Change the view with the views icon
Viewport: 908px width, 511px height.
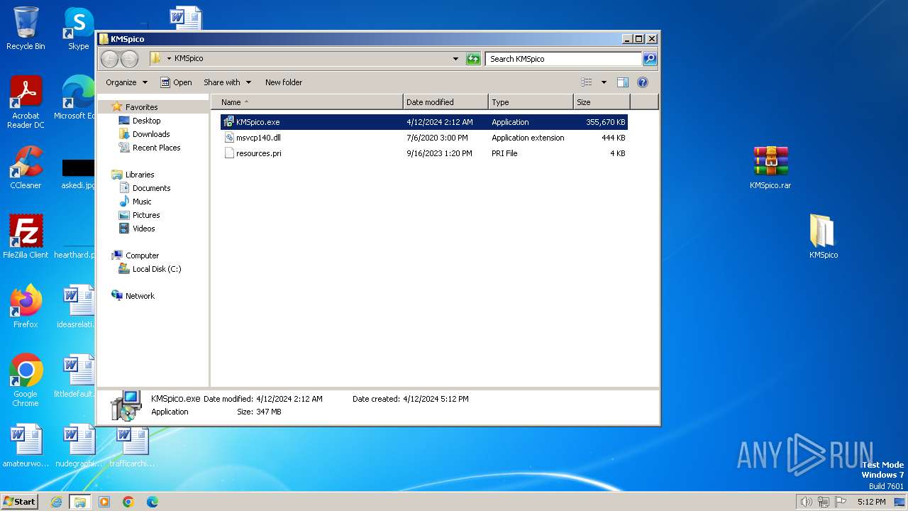pos(587,82)
